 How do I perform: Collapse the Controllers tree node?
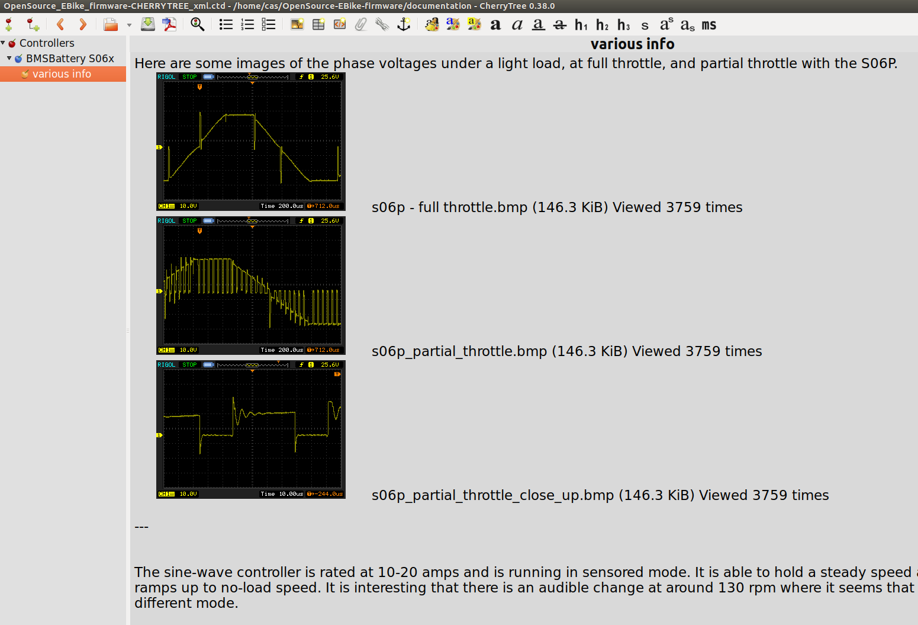tap(3, 43)
